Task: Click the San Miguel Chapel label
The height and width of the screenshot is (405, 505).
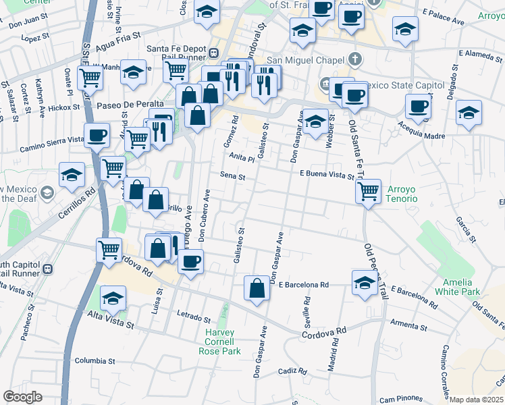Action: pyautogui.click(x=305, y=60)
